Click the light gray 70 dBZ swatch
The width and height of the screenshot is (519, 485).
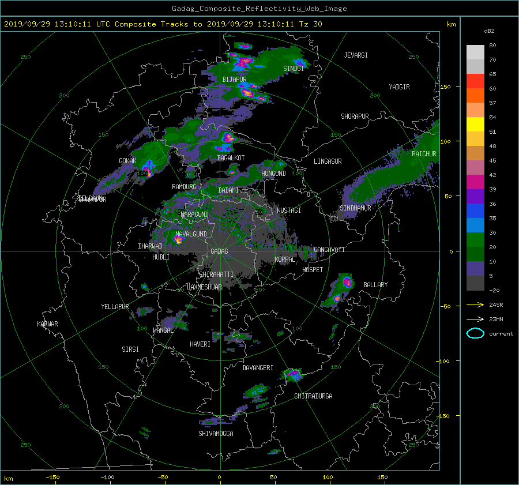point(475,52)
